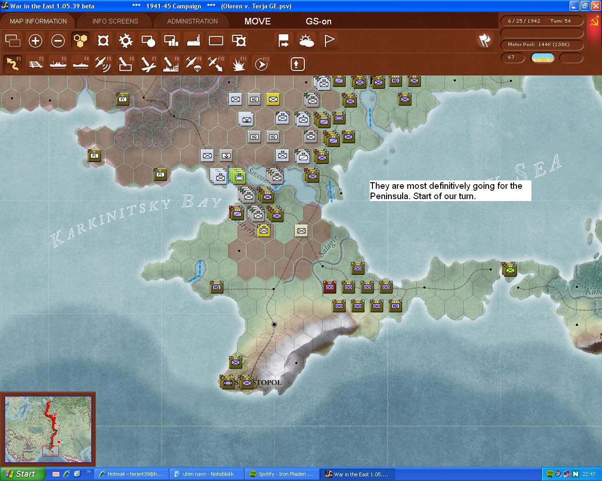Click the black city dot in Crimea
The width and height of the screenshot is (602, 481).
pos(274,325)
